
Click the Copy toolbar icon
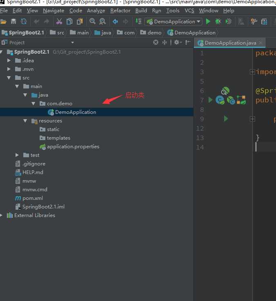tap(70, 21)
